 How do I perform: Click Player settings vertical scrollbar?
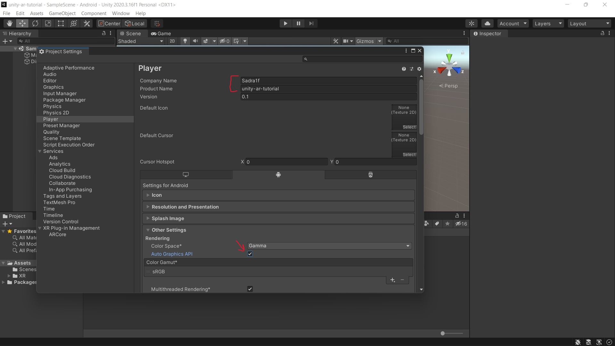click(421, 107)
